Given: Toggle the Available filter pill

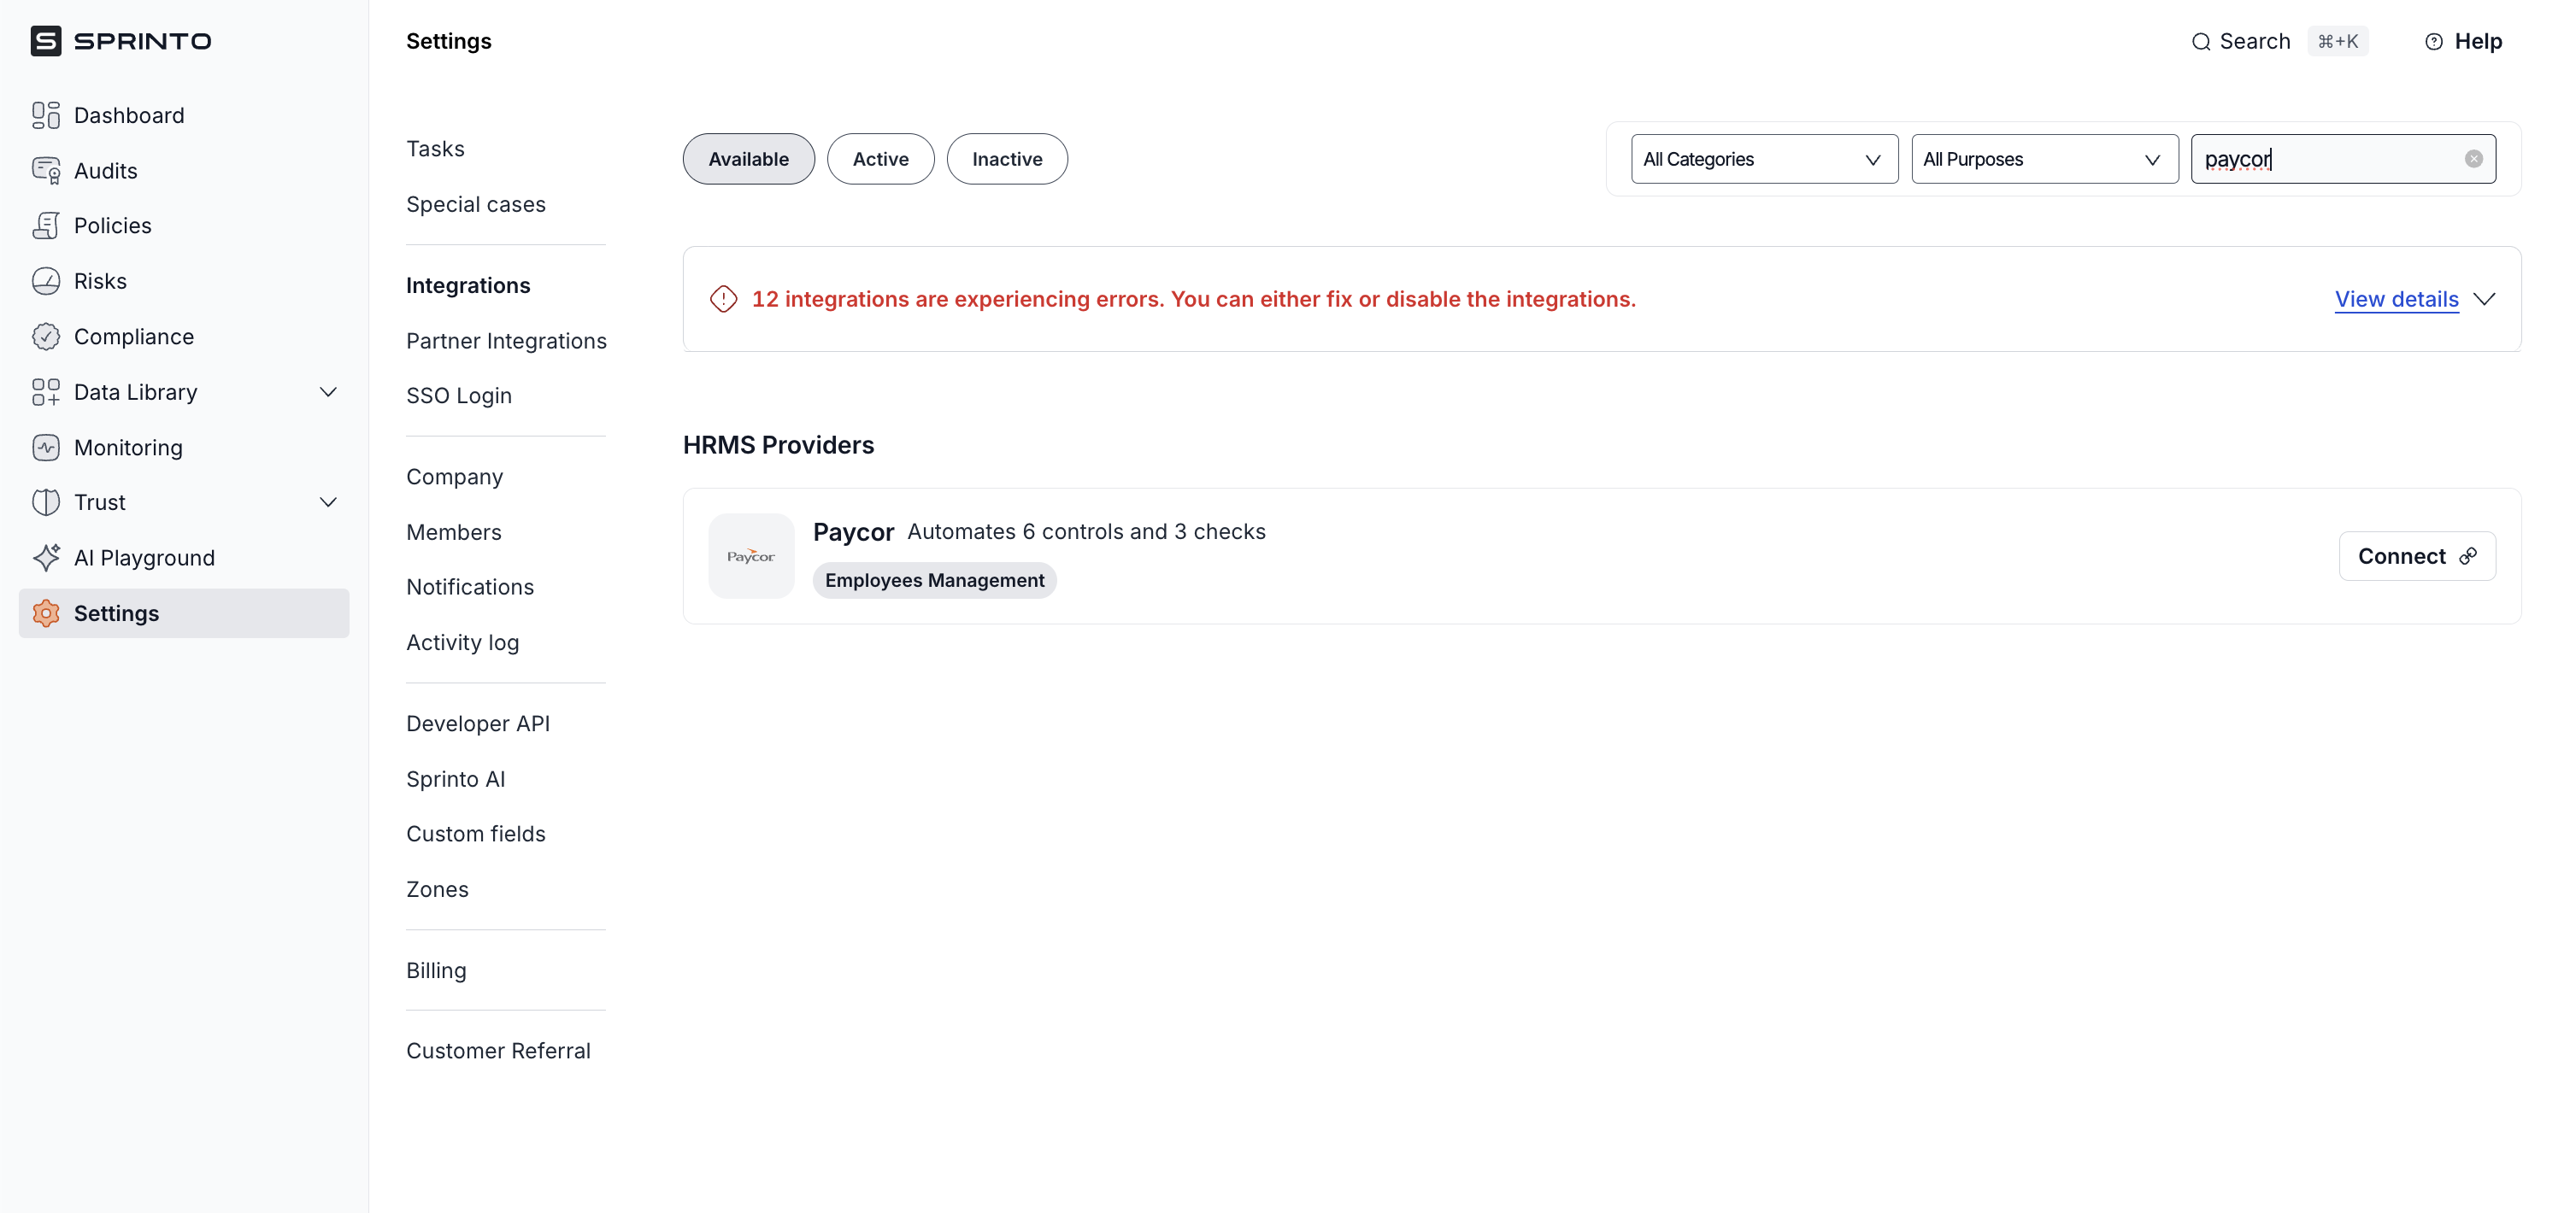Looking at the screenshot, I should pyautogui.click(x=748, y=159).
